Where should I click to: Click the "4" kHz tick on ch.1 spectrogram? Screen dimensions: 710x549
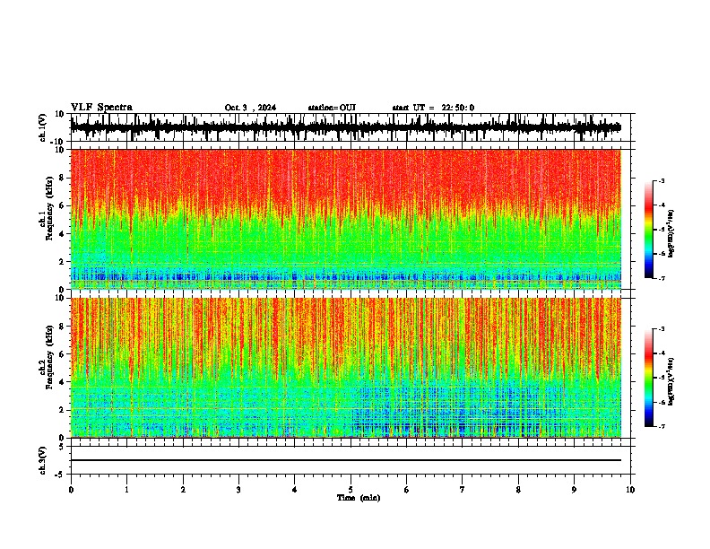click(x=62, y=234)
